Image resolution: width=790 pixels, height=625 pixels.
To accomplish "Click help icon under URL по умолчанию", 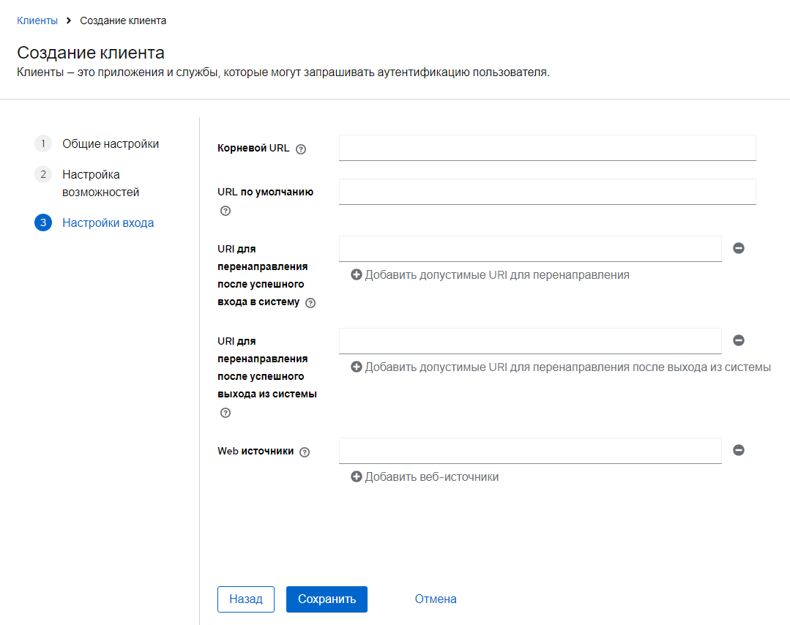I will click(x=226, y=211).
